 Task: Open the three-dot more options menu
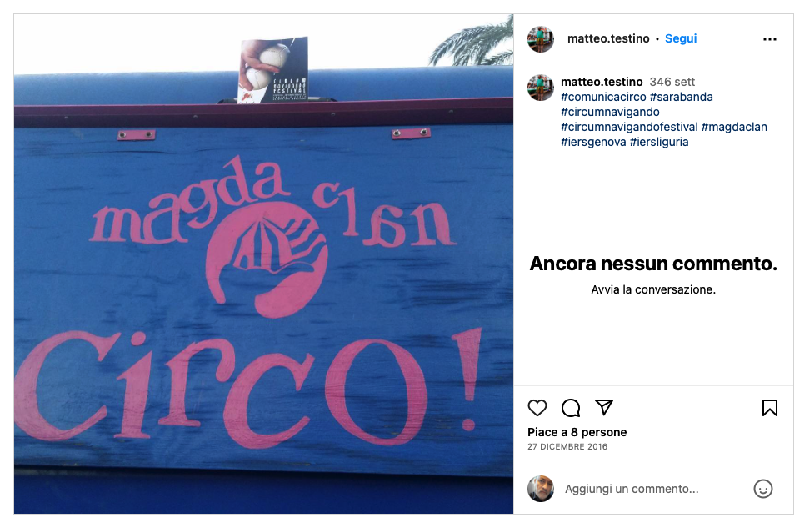coord(770,39)
